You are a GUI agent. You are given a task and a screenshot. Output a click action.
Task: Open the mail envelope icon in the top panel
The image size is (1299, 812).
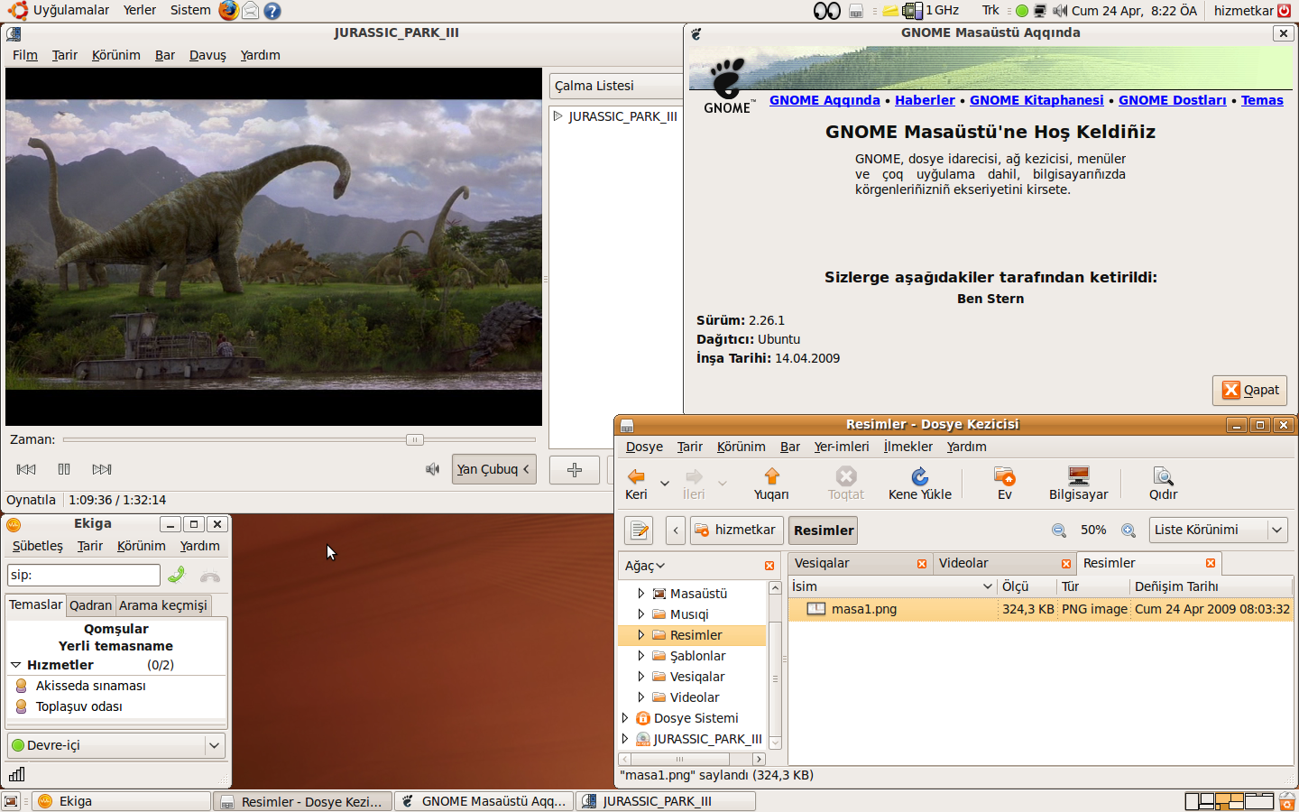point(251,11)
